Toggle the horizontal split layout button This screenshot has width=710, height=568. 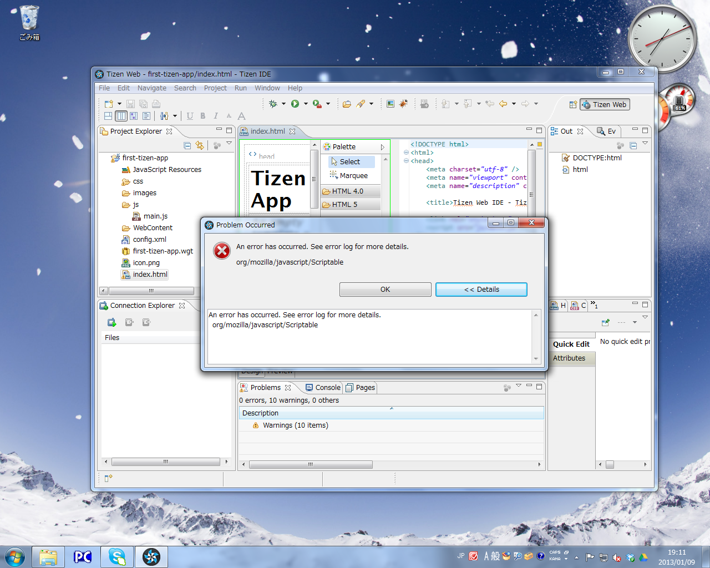coord(108,116)
